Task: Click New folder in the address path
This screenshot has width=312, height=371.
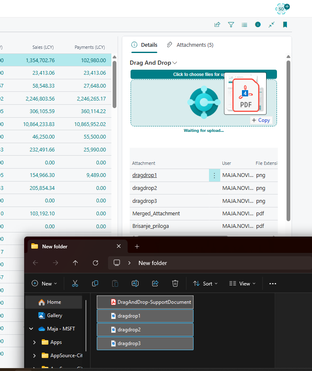Action: pos(153,263)
